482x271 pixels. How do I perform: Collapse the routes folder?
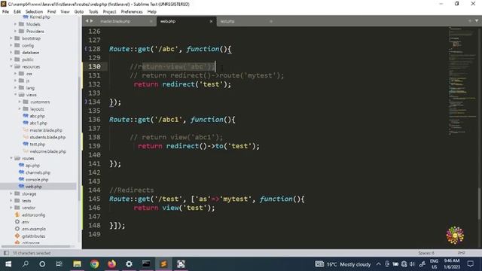point(11,158)
